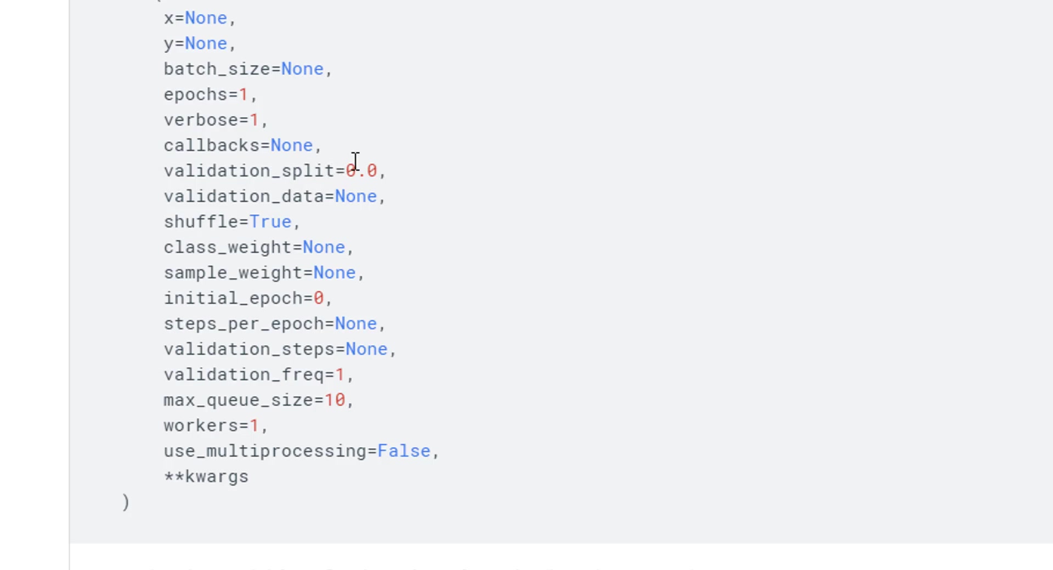Click the class_weight parameter name
This screenshot has width=1053, height=570.
click(x=228, y=248)
